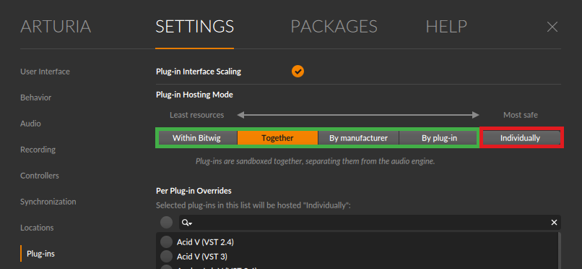The width and height of the screenshot is (582, 269).
Task: Click inside the plug-in search field
Action: tap(370, 223)
